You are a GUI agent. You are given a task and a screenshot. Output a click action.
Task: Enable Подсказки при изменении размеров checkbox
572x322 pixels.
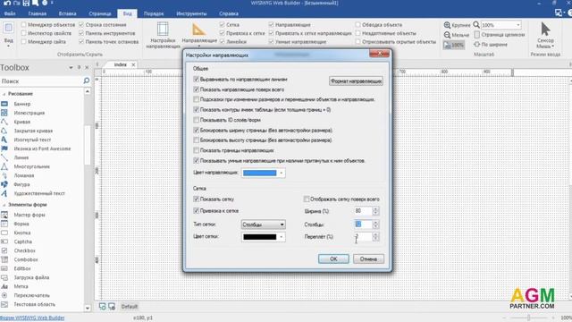[196, 99]
